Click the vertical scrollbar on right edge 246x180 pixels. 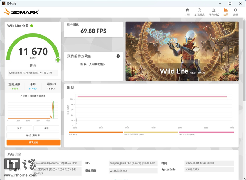click(244, 60)
